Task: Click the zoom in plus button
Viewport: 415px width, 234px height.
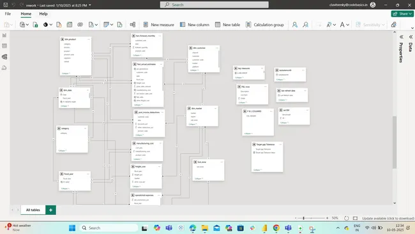Action: point(327,218)
